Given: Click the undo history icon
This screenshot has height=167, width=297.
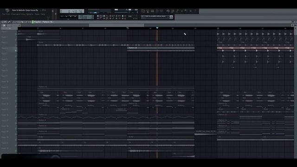Looking at the screenshot, I should [x=168, y=11].
